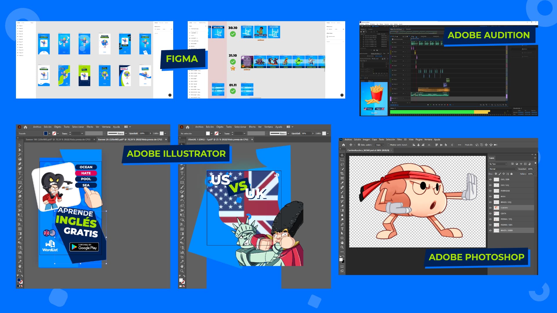Open Objeto menu in left Illustrator window
557x313 pixels.
click(x=57, y=127)
